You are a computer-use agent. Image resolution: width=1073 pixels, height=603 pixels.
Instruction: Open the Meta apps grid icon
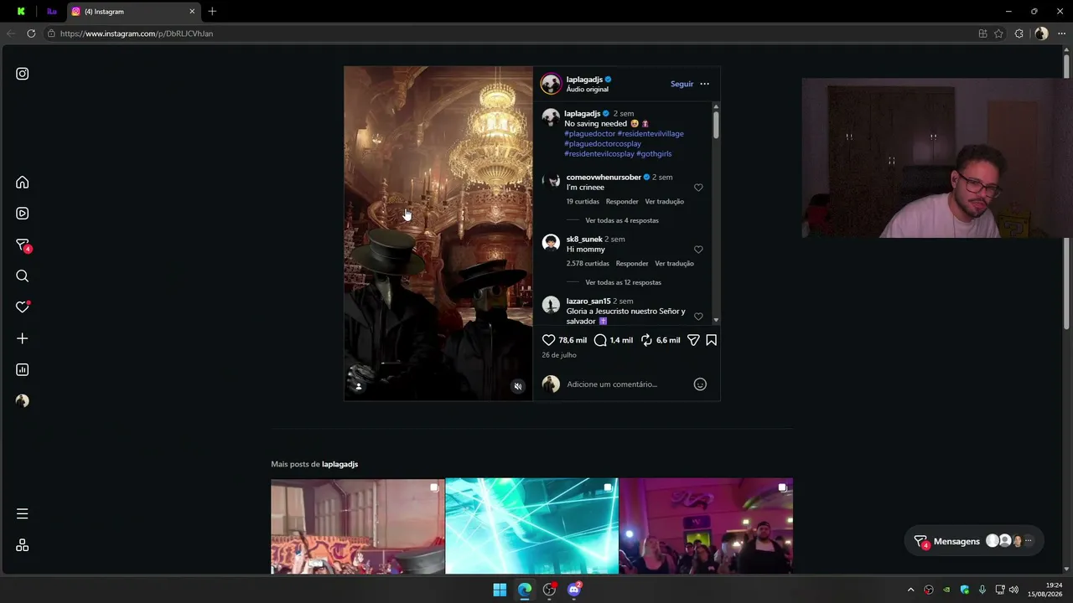pyautogui.click(x=23, y=545)
